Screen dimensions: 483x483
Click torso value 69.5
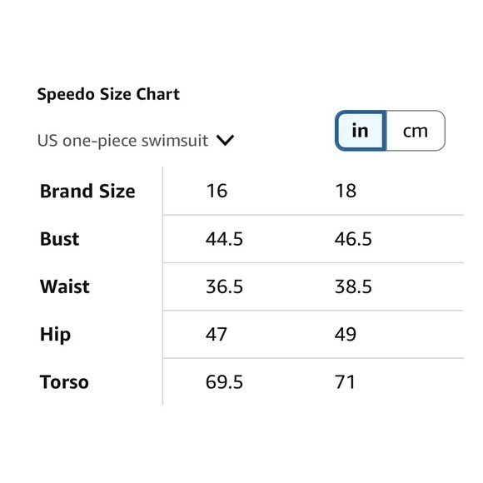tap(224, 382)
